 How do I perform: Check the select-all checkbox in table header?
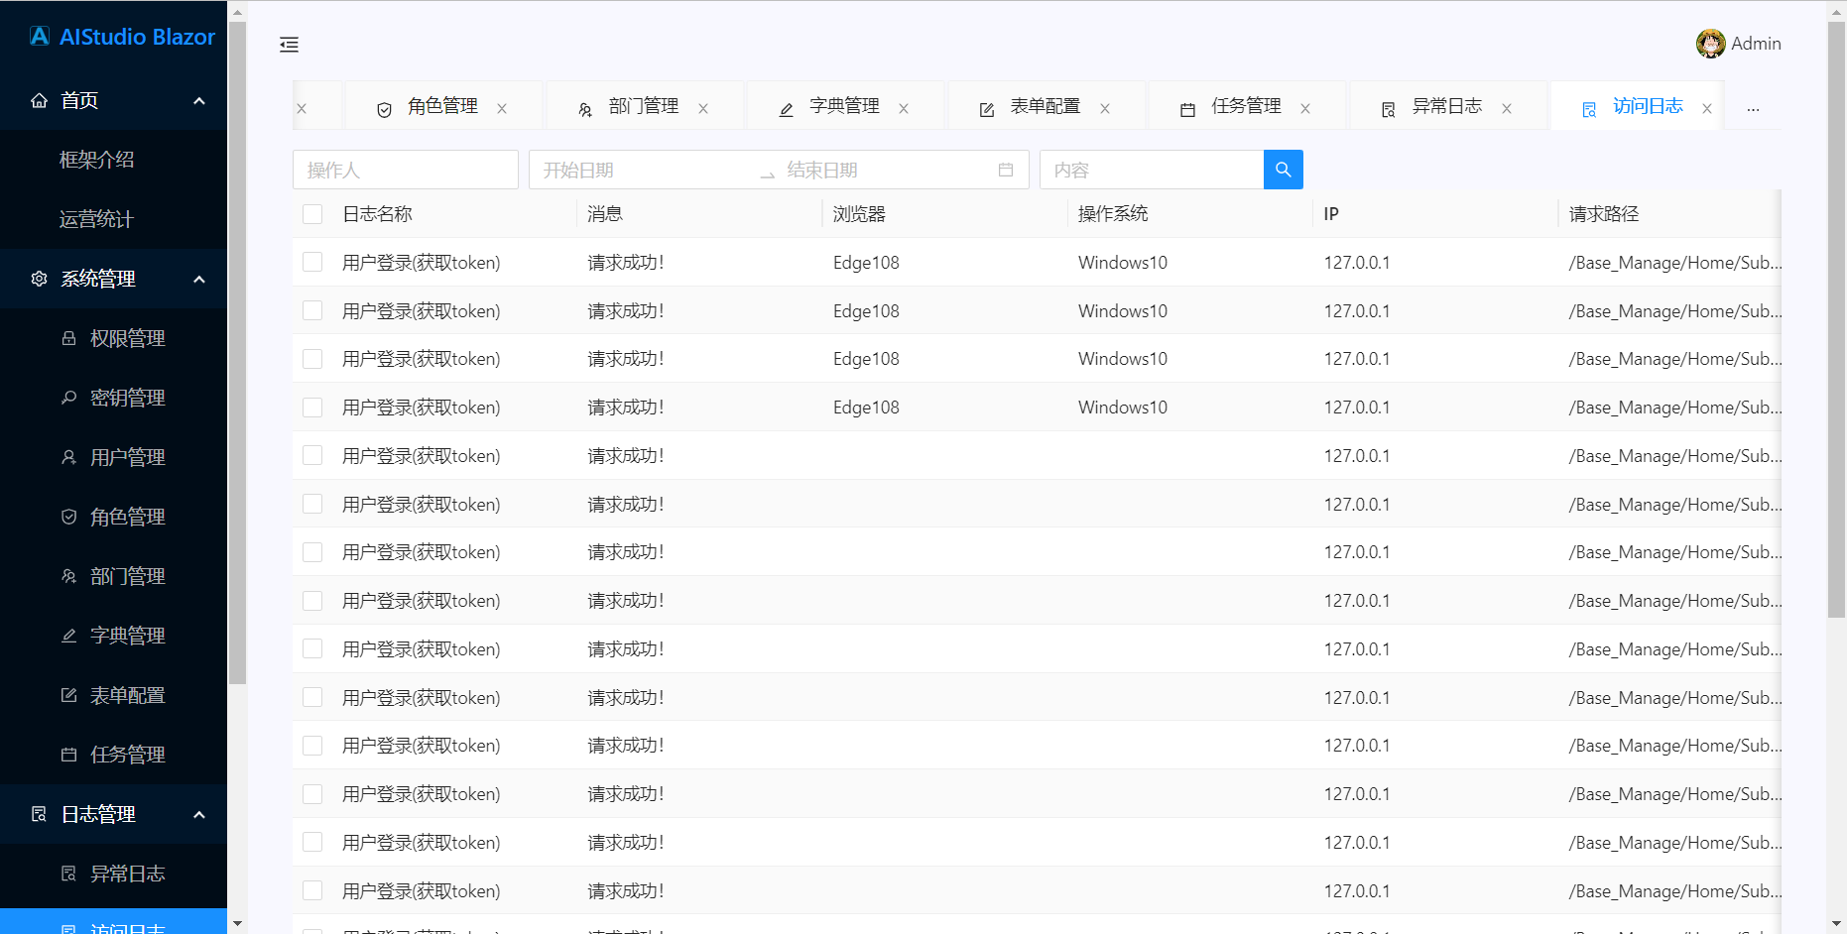tap(312, 213)
